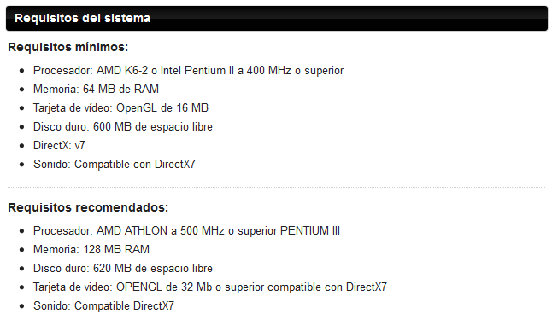Screen dimensions: 558x325
Task: Click the 'Requisitos del sistema' header bar
Action: [x=277, y=18]
